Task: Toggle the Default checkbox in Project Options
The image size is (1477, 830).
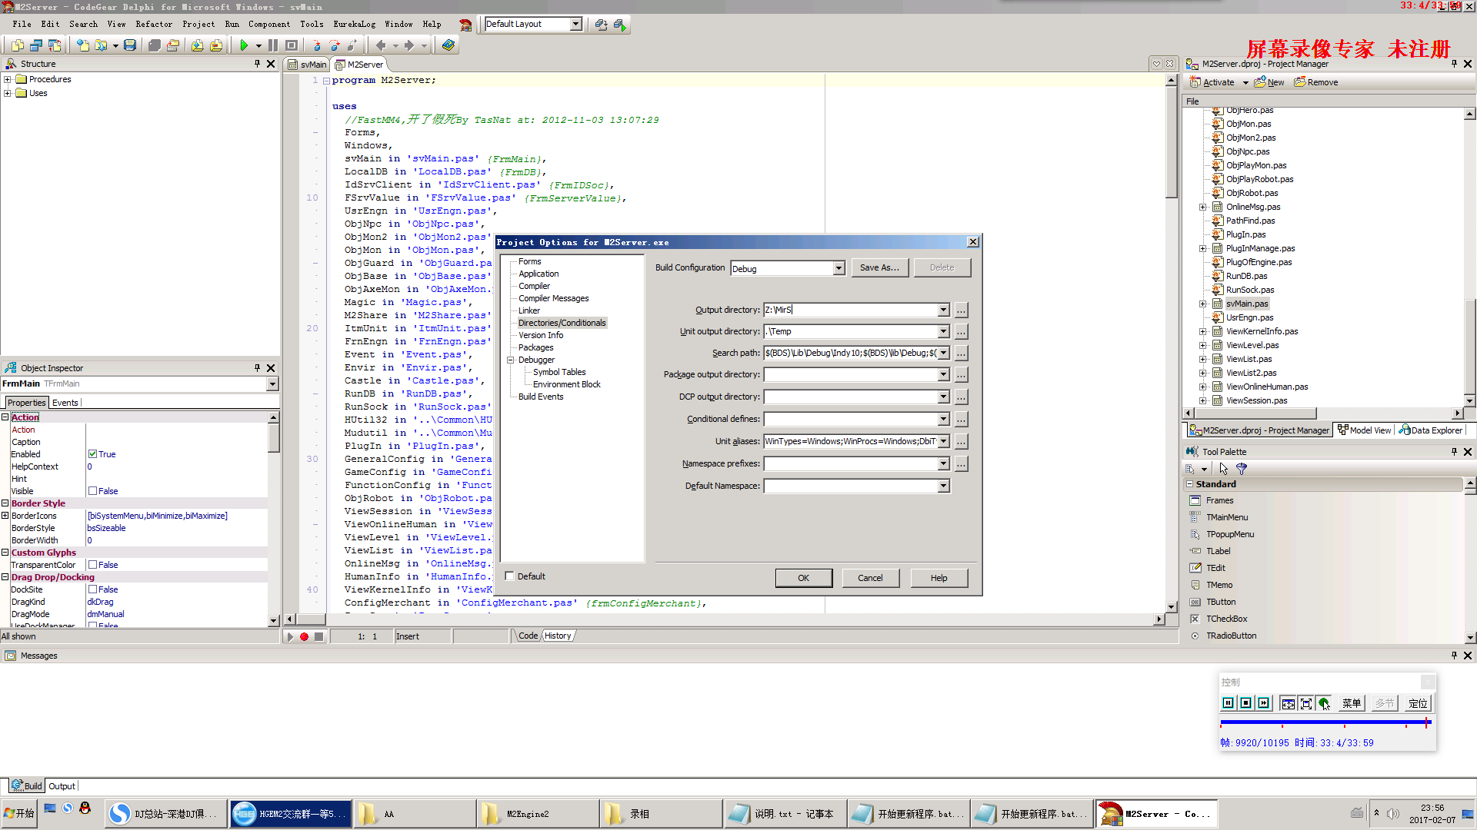Action: pyautogui.click(x=509, y=576)
